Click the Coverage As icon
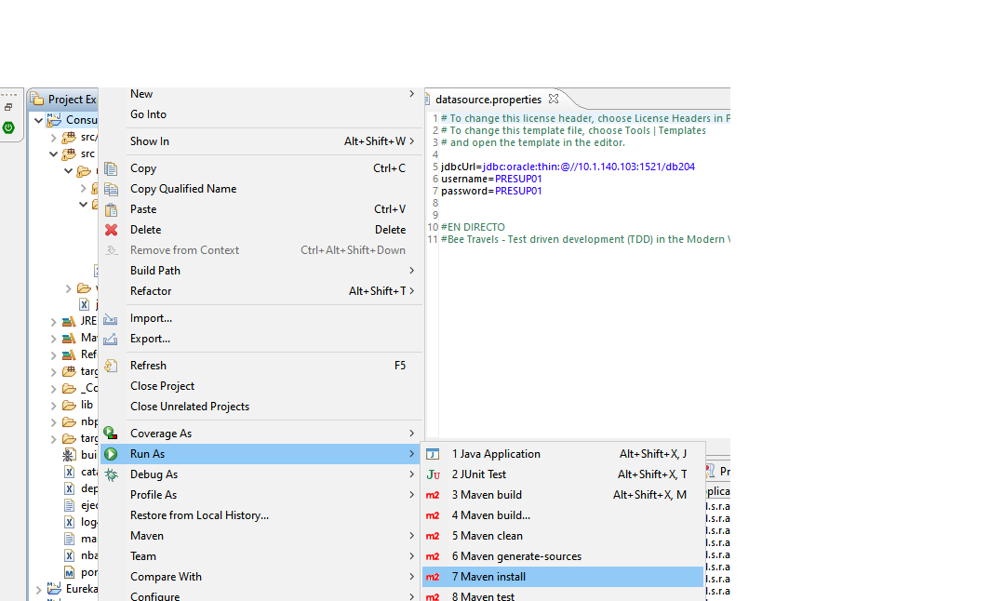This screenshot has width=989, height=601. [111, 434]
